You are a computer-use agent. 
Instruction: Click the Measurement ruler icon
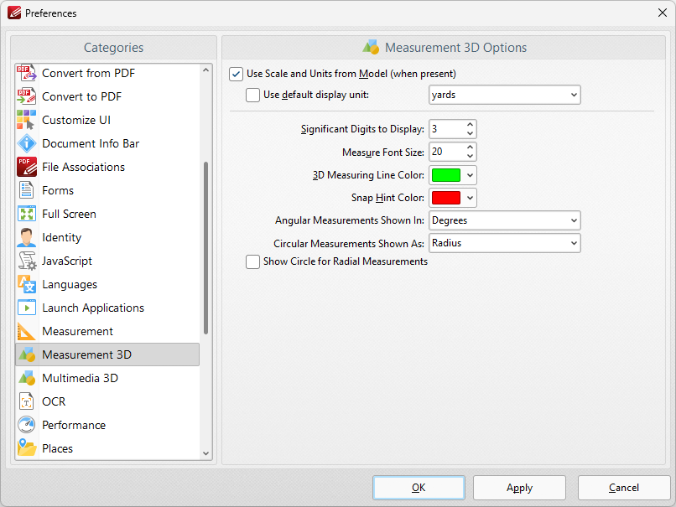click(x=26, y=331)
